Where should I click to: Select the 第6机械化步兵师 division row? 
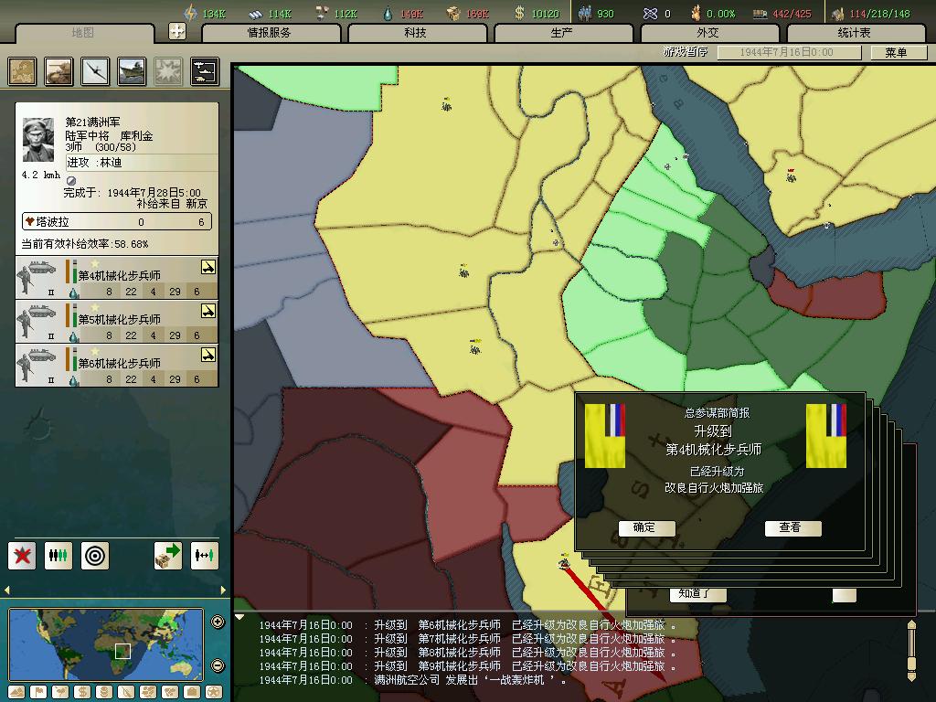point(116,366)
